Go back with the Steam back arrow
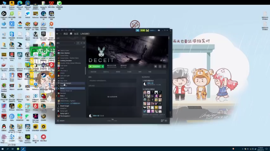Screen dimensions: 270x151 tap(57, 34)
